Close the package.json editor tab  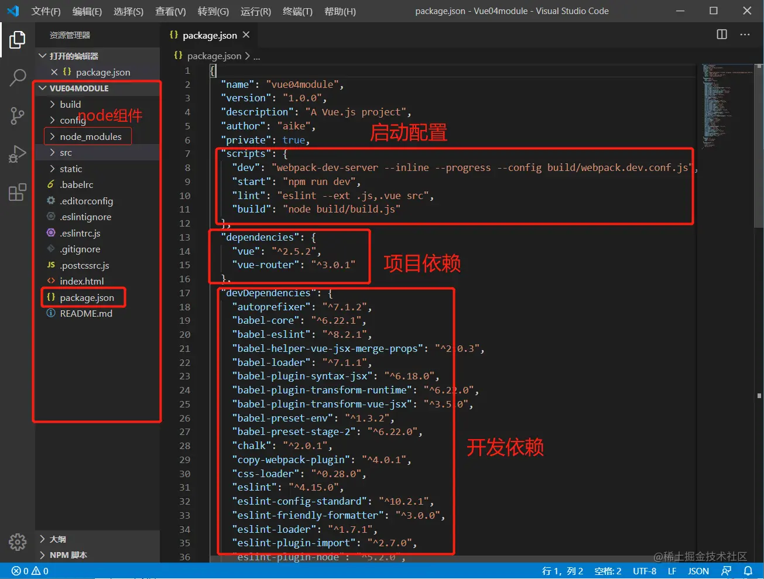point(246,35)
